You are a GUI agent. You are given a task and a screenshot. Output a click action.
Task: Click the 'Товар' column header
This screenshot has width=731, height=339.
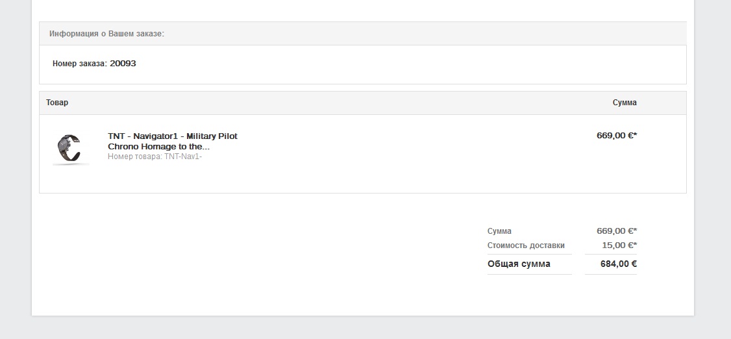pyautogui.click(x=57, y=102)
